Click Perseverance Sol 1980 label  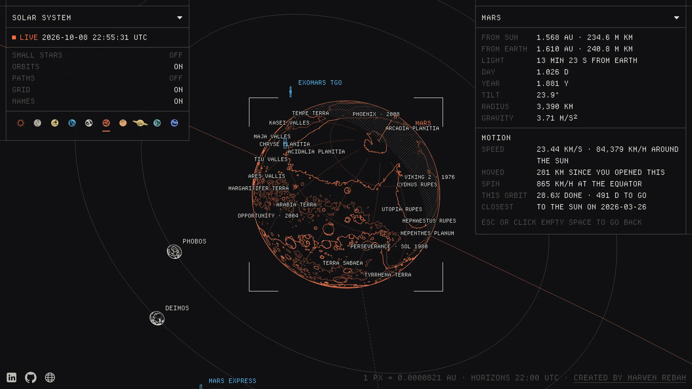389,246
